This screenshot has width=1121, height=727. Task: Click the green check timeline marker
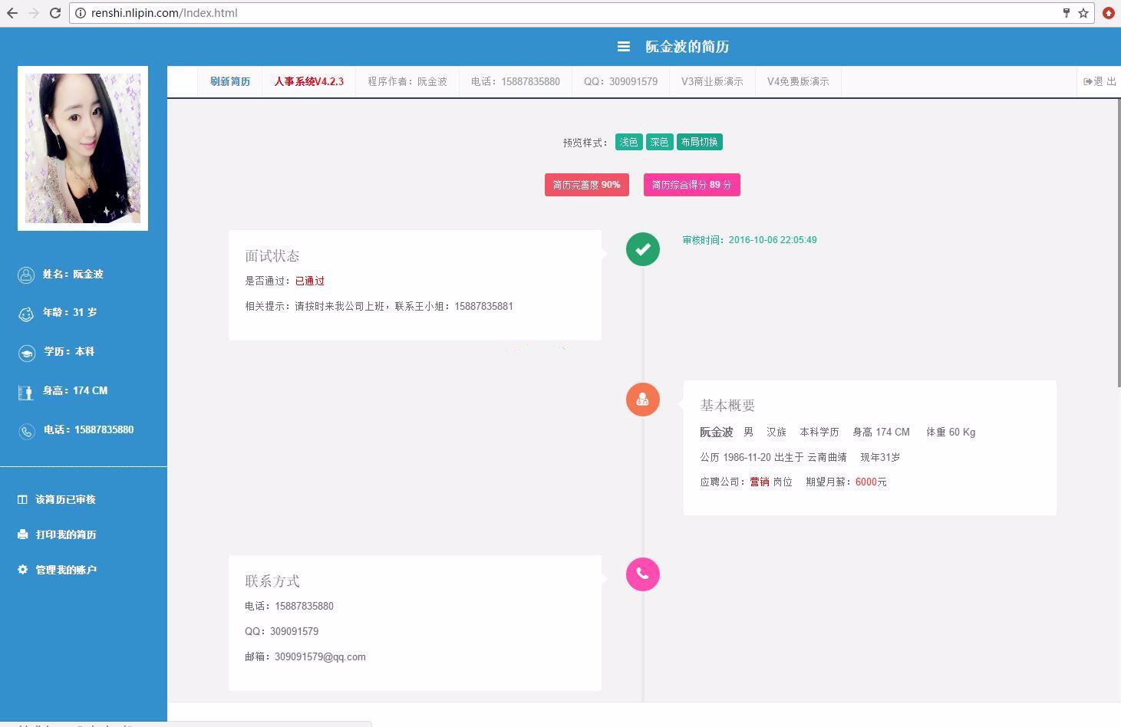[x=643, y=249]
